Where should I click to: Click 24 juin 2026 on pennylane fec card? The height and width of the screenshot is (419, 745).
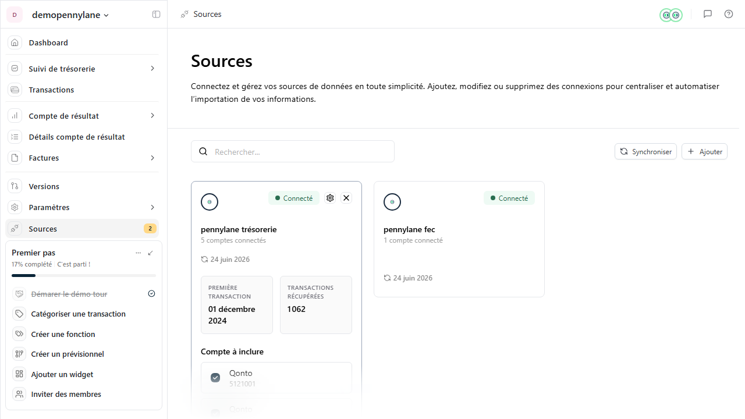pyautogui.click(x=413, y=278)
